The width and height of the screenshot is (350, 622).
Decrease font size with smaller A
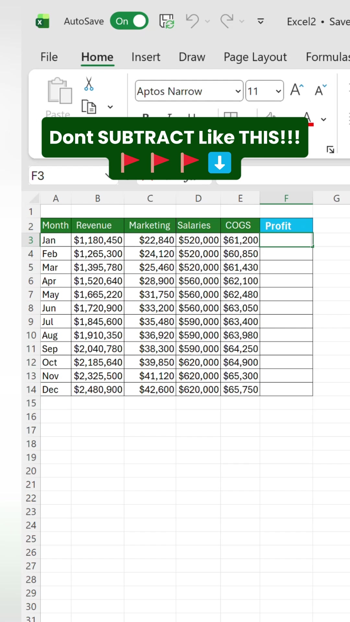321,90
